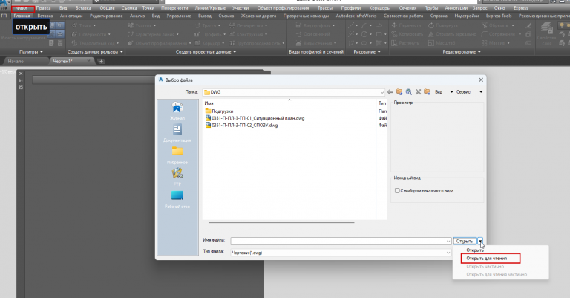570x298 pixels.
Task: Click the Свойства слоя ribbon icon
Action: (x=547, y=33)
